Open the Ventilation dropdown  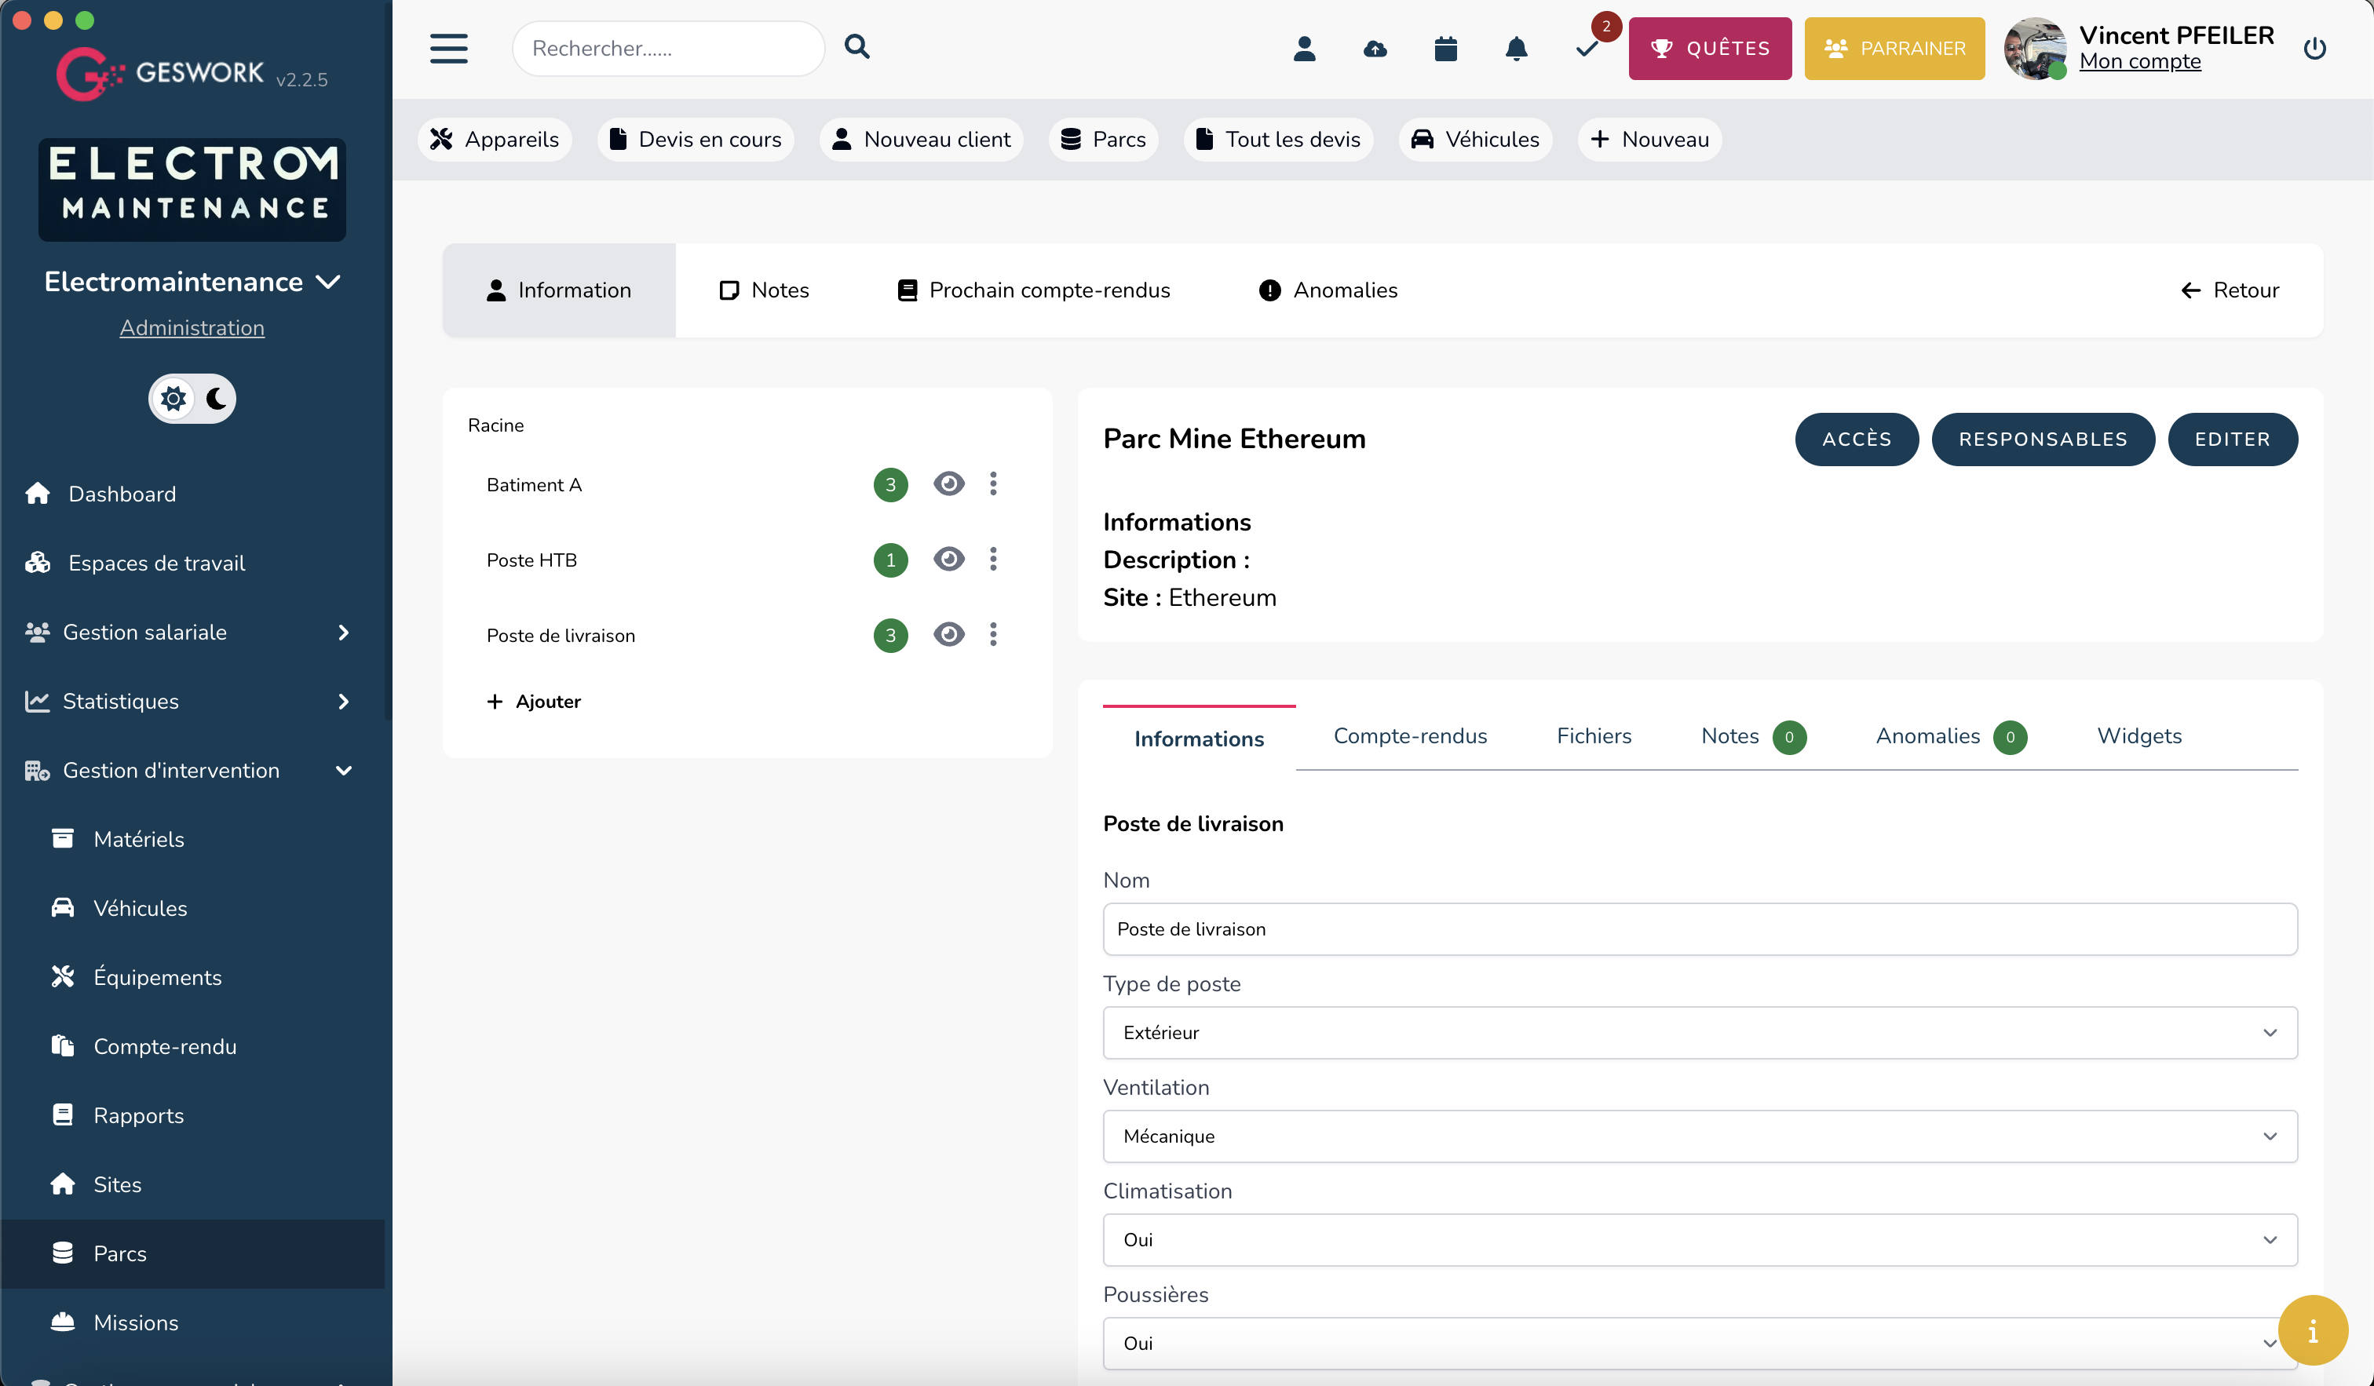coord(1700,1136)
